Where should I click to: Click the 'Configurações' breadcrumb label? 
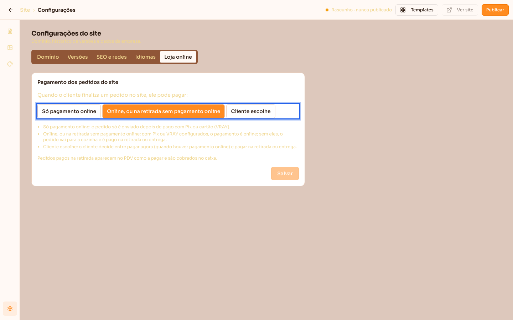[x=57, y=10]
